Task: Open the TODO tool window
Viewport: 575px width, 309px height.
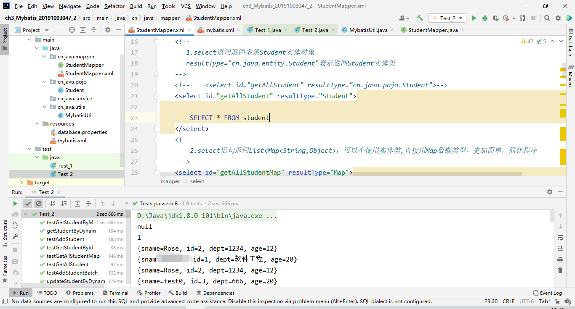Action: tap(47, 293)
